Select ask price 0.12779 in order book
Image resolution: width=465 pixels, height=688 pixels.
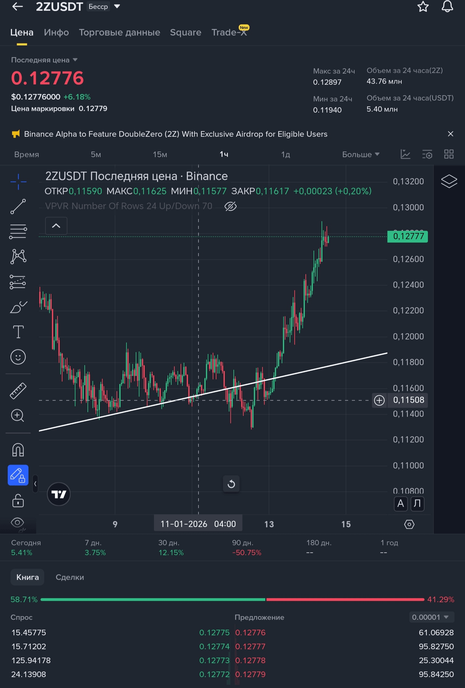250,674
